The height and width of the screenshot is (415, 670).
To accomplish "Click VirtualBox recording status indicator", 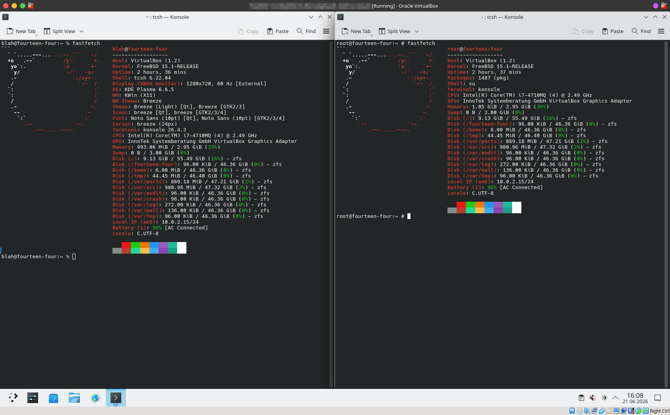I will (x=623, y=411).
